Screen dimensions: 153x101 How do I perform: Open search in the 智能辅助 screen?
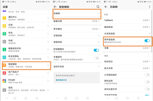98,7
